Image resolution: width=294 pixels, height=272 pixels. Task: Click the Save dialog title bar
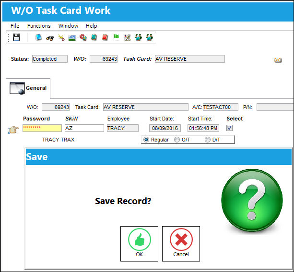point(159,157)
